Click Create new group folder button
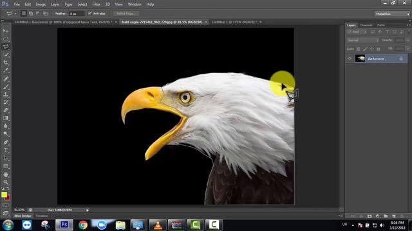This screenshot has height=231, width=412. [386, 216]
